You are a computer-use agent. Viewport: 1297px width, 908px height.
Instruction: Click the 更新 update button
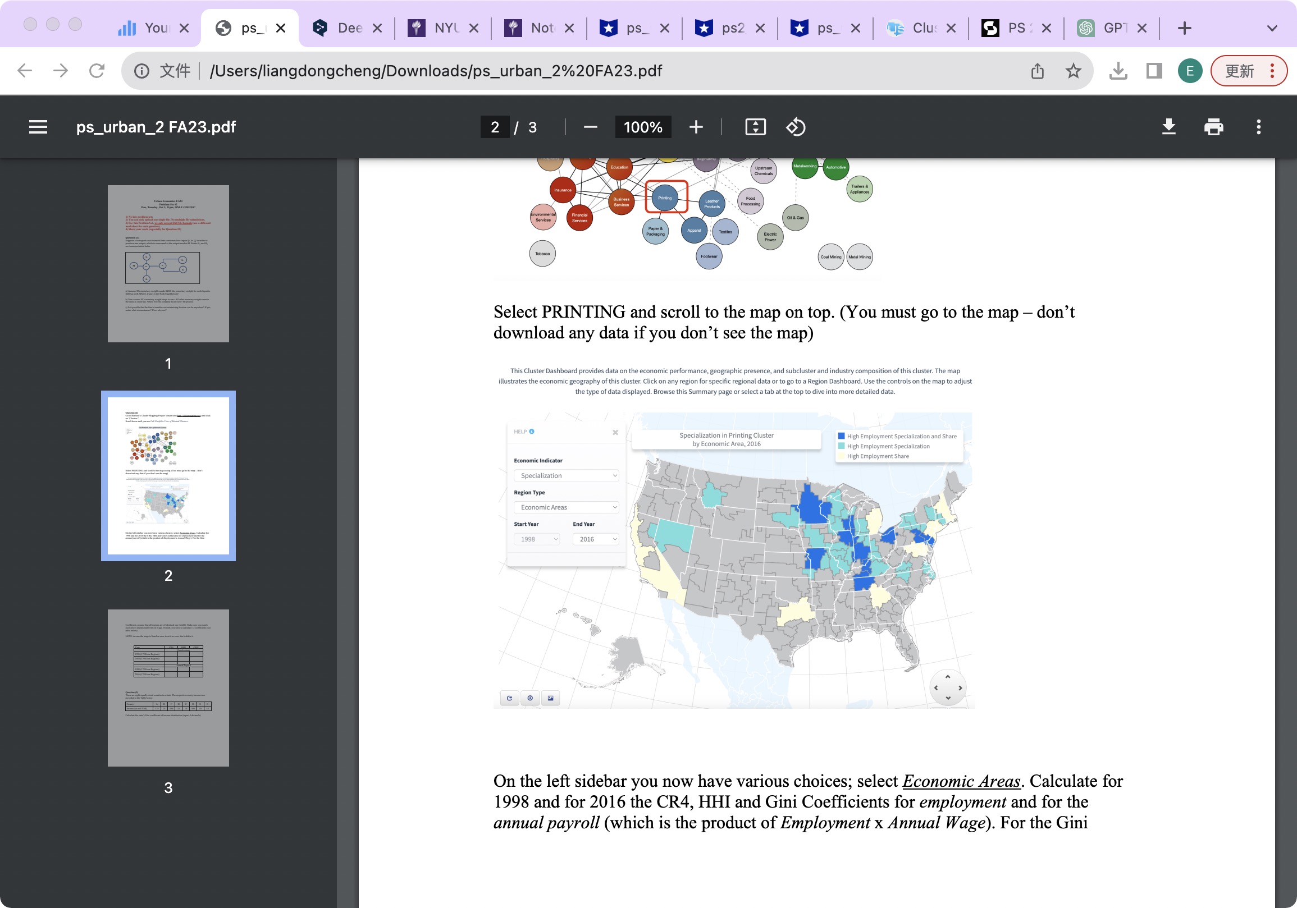(1248, 71)
